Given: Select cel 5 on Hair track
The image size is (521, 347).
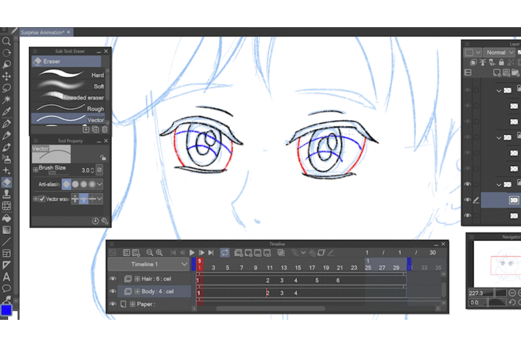Looking at the screenshot, I should (x=316, y=281).
